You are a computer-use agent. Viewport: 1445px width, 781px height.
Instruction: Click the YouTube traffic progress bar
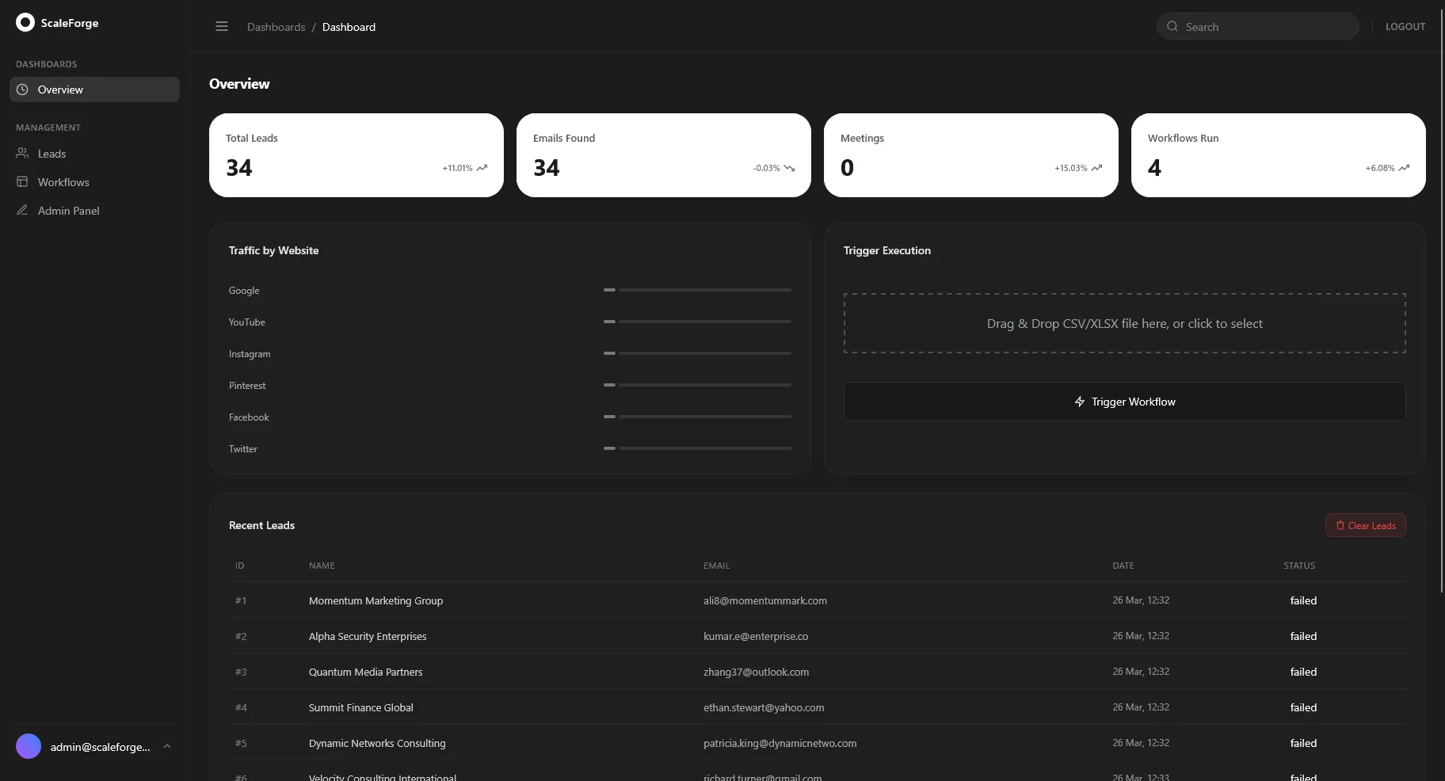click(x=697, y=322)
